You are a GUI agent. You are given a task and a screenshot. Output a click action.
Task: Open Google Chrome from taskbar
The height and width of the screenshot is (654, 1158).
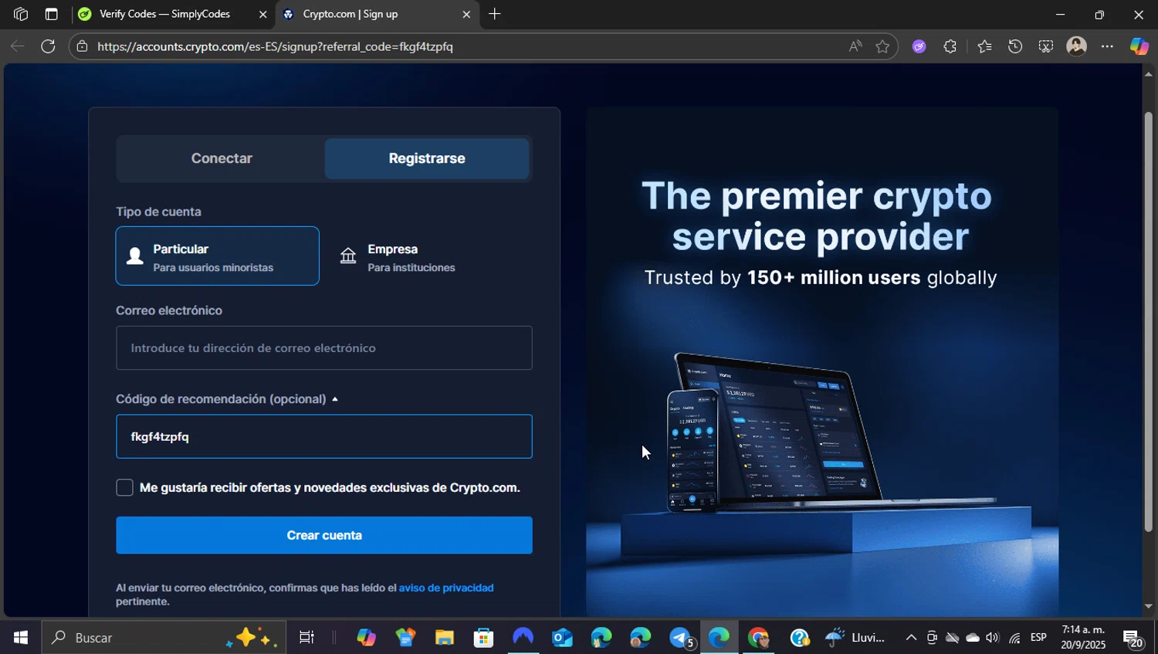point(758,638)
